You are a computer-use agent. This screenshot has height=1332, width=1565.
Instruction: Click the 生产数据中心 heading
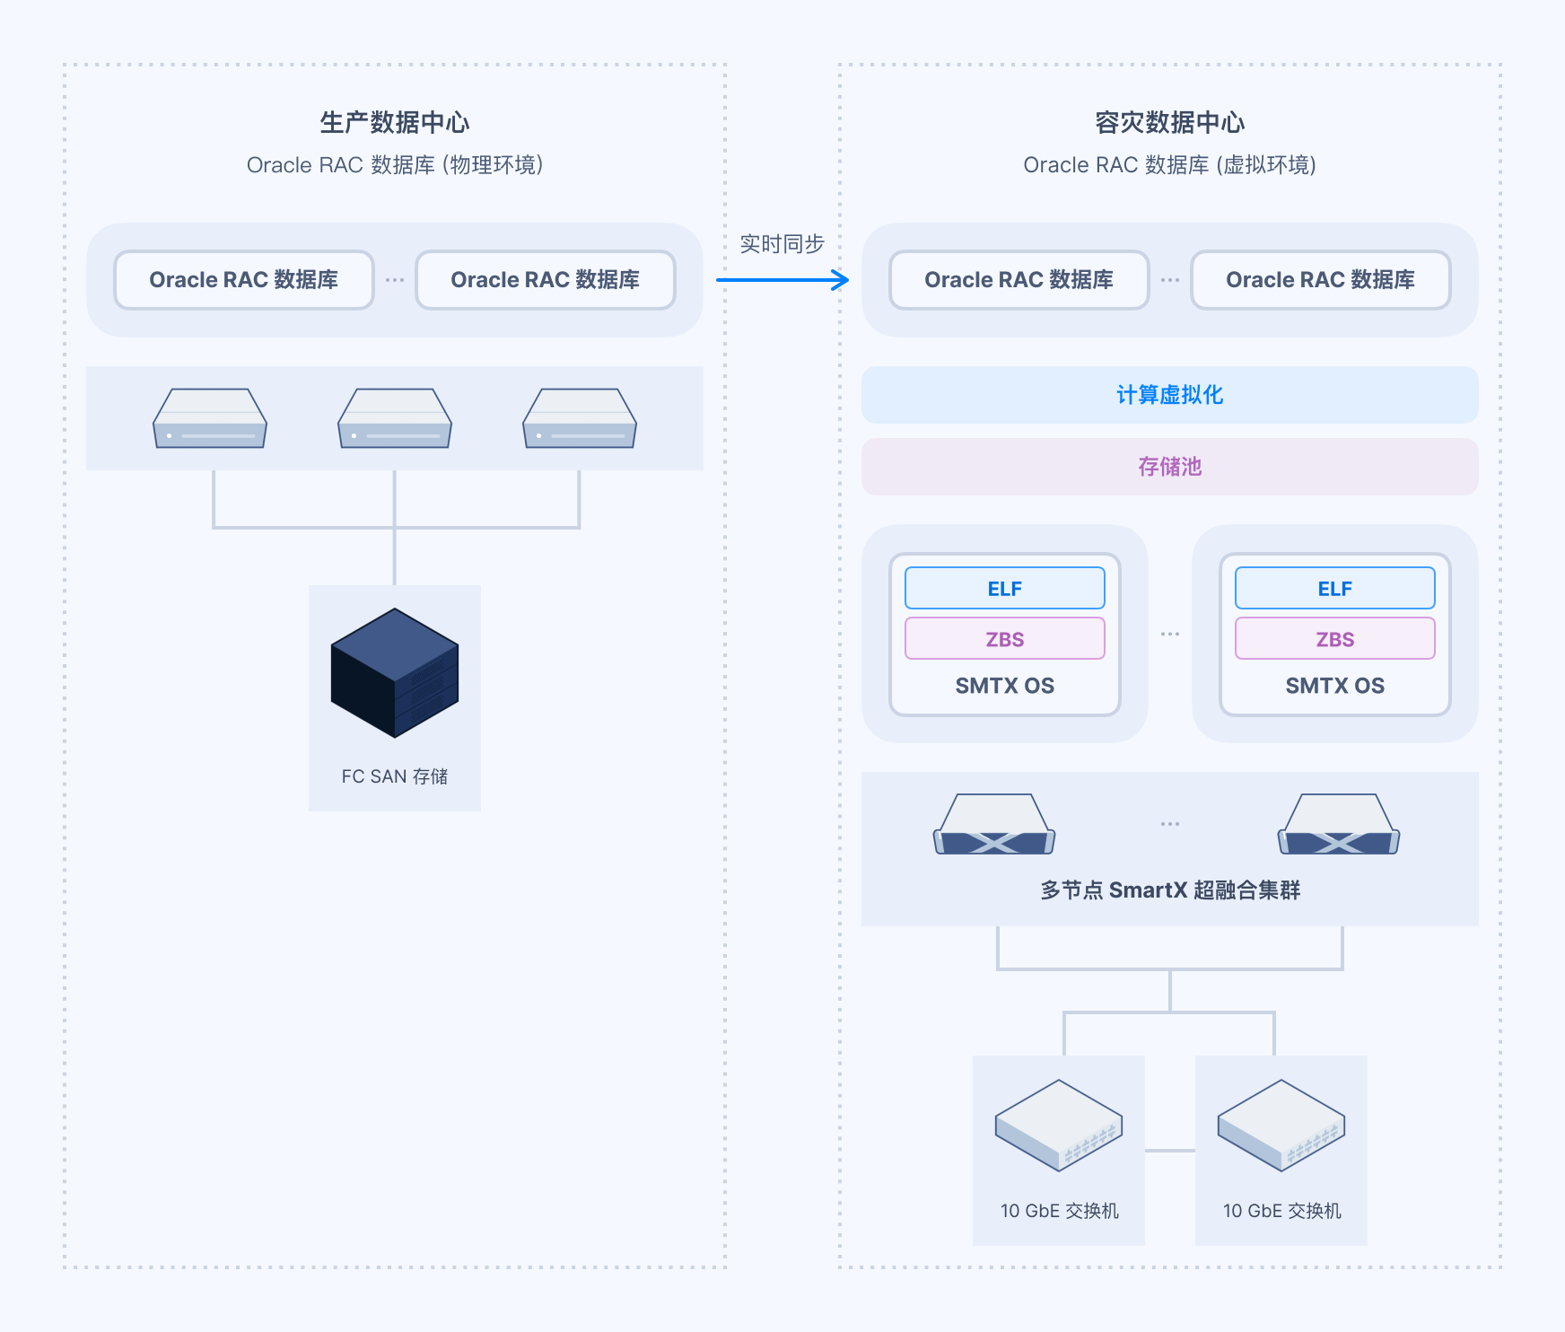point(395,122)
